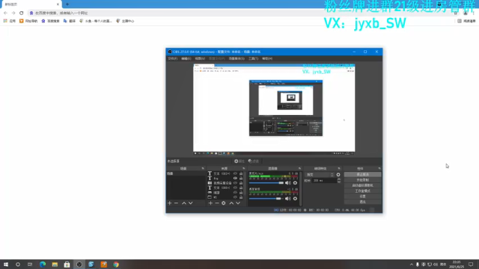Open the notification center in the taskbar
This screenshot has width=479, height=269.
pos(471,265)
